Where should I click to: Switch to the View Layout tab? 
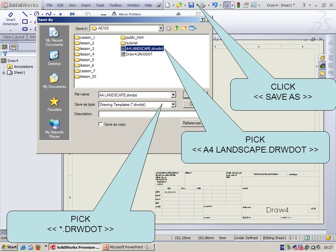(14, 37)
